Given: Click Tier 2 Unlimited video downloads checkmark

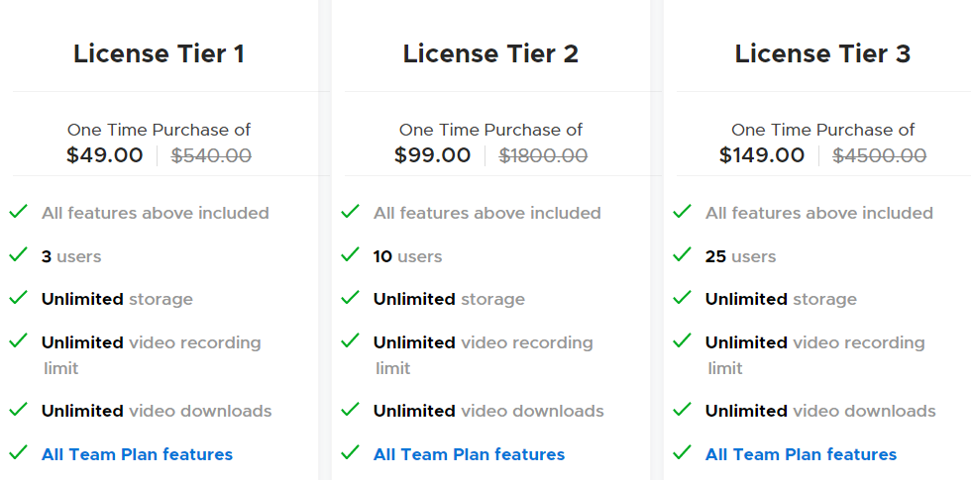Looking at the screenshot, I should 351,409.
